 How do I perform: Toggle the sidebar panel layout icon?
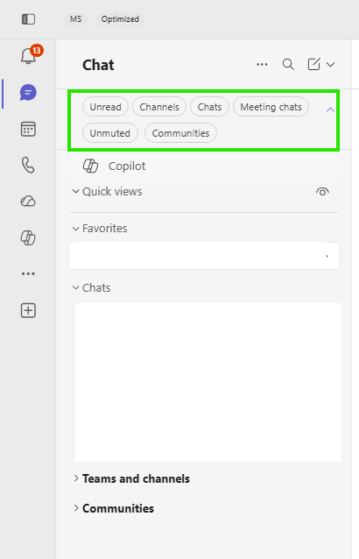(x=29, y=19)
